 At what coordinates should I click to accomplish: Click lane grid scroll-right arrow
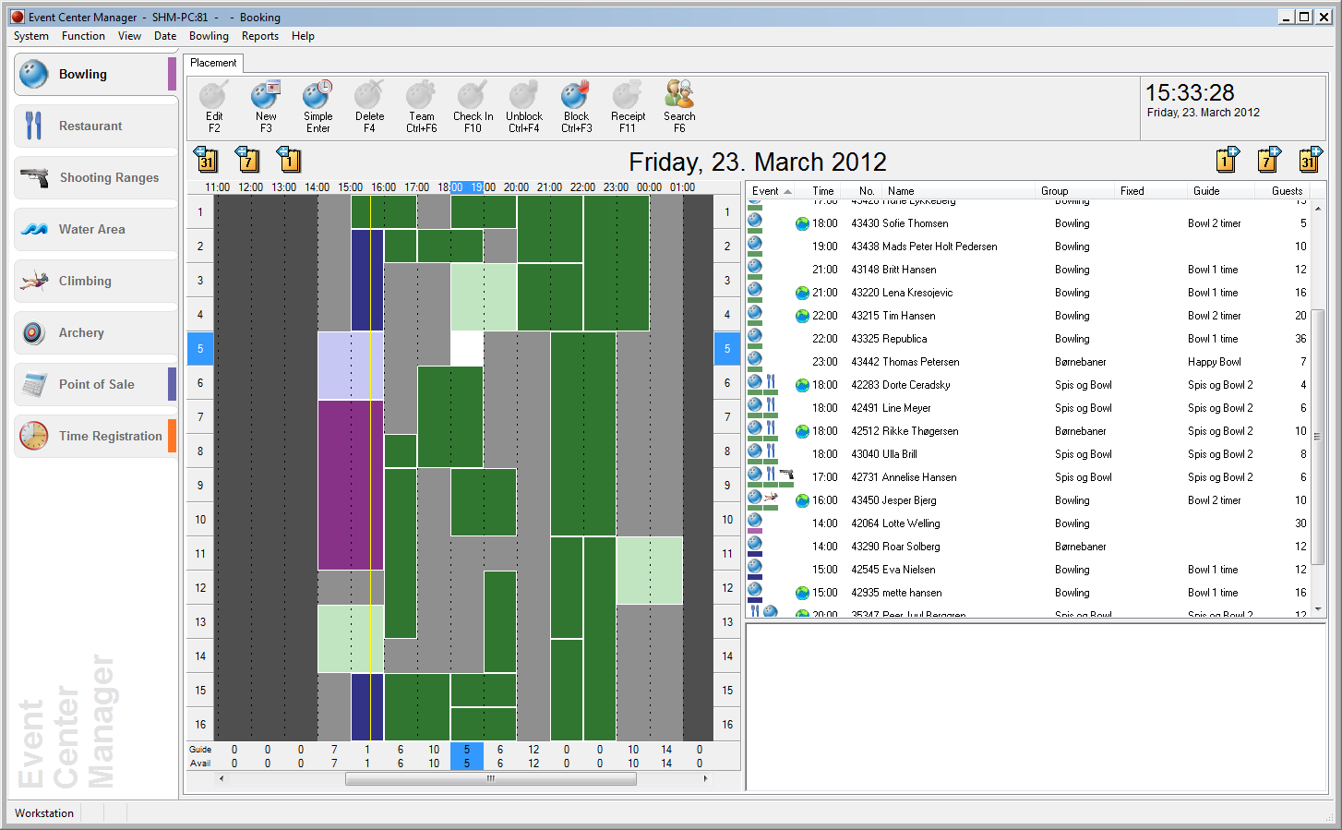tap(706, 778)
